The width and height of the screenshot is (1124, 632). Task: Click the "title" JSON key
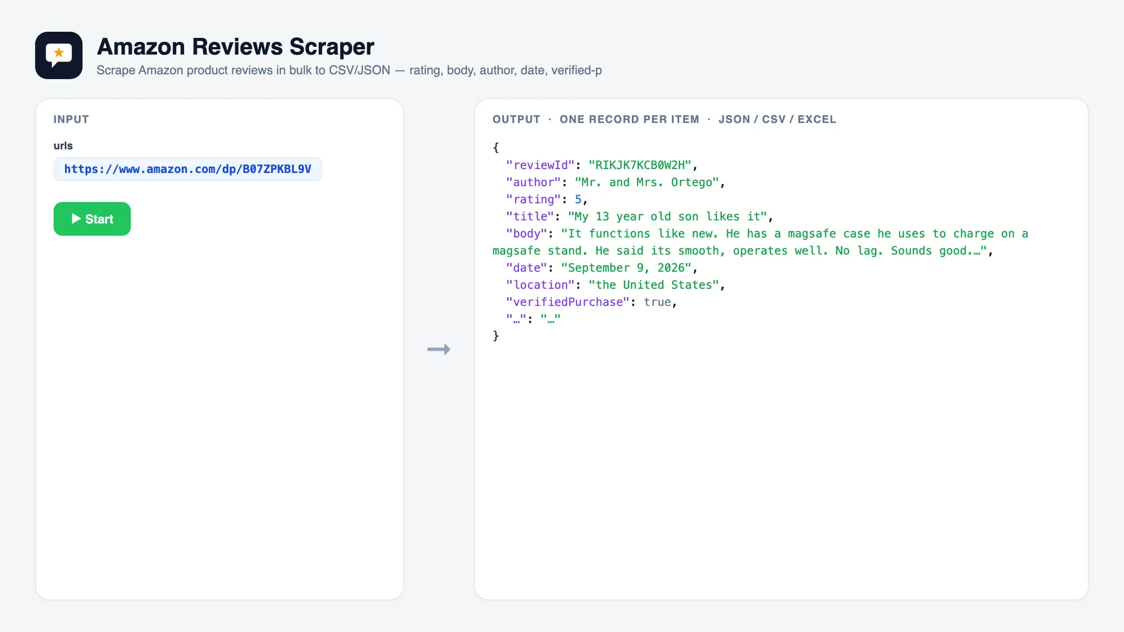pyautogui.click(x=530, y=216)
